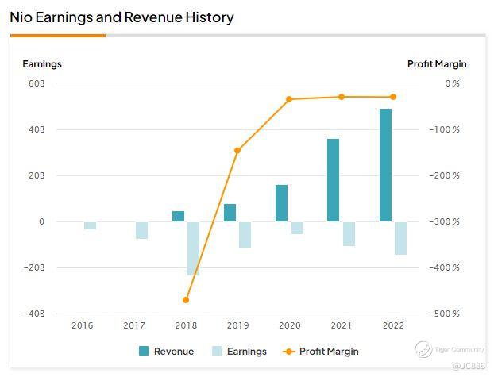Click the 2018 x-axis year label
This screenshot has height=377, width=494.
[186, 325]
